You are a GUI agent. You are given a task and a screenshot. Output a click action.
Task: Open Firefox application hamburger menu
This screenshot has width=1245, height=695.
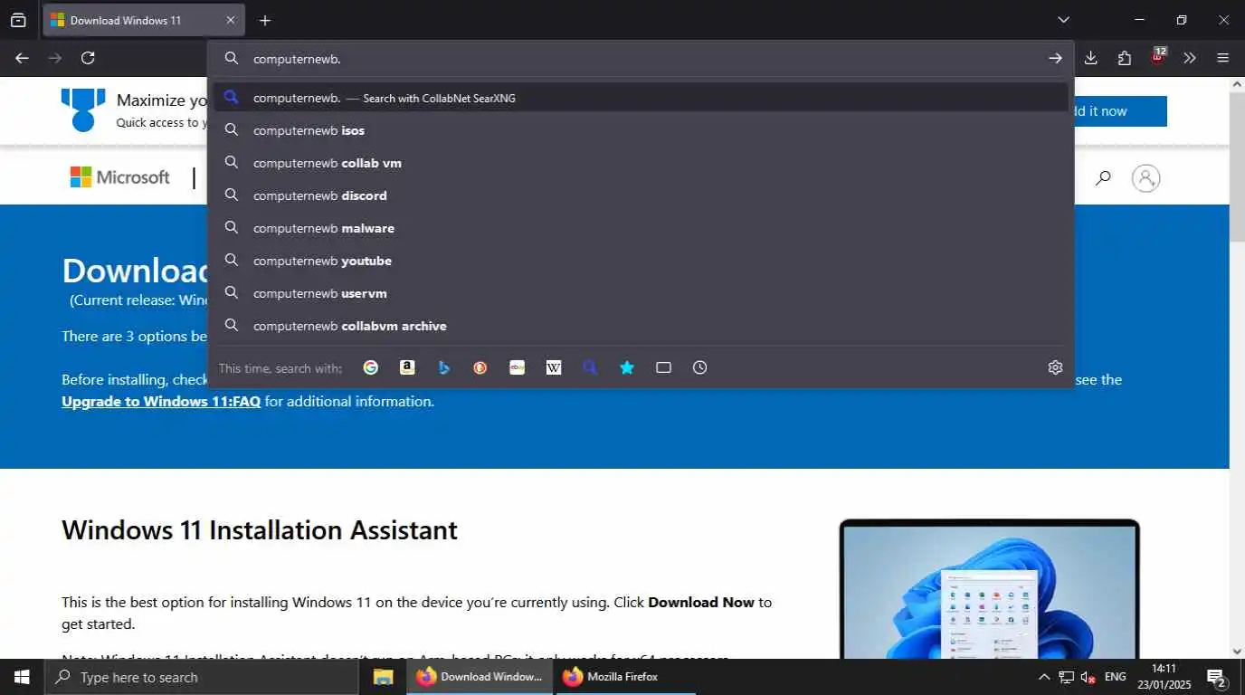tap(1223, 58)
